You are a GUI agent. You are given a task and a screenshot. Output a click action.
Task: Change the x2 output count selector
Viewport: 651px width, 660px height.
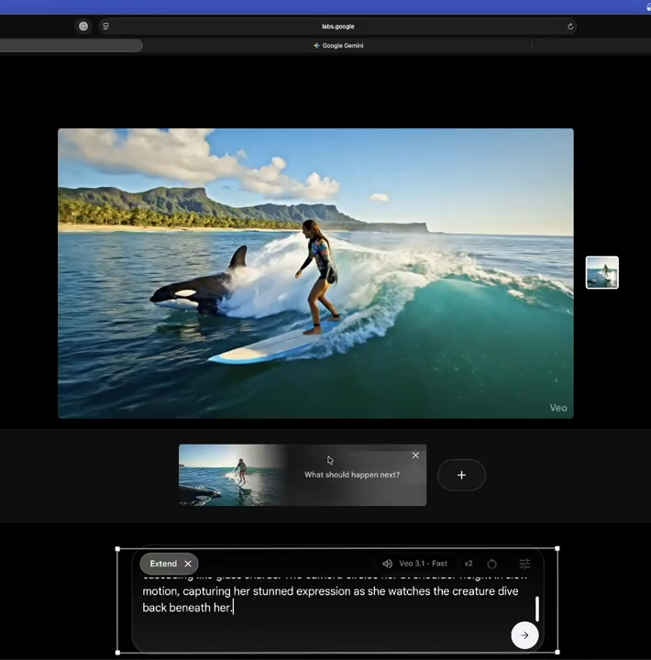pos(469,564)
